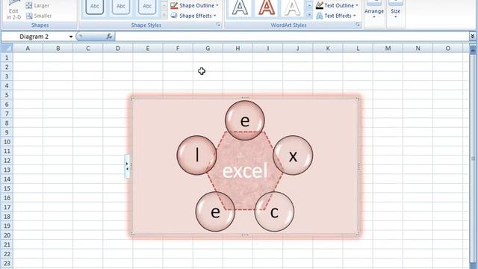Apply the third Abc shape style
The height and width of the screenshot is (269, 478).
tap(147, 7)
